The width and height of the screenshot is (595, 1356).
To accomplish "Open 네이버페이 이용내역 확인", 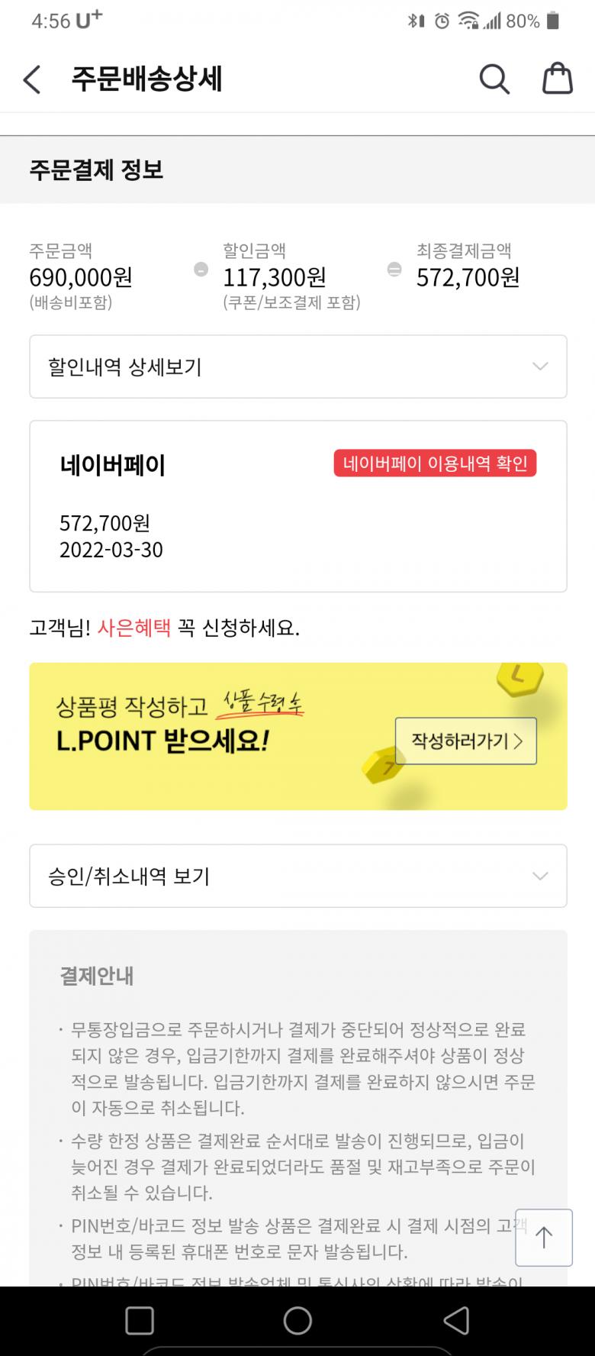I will click(x=435, y=463).
